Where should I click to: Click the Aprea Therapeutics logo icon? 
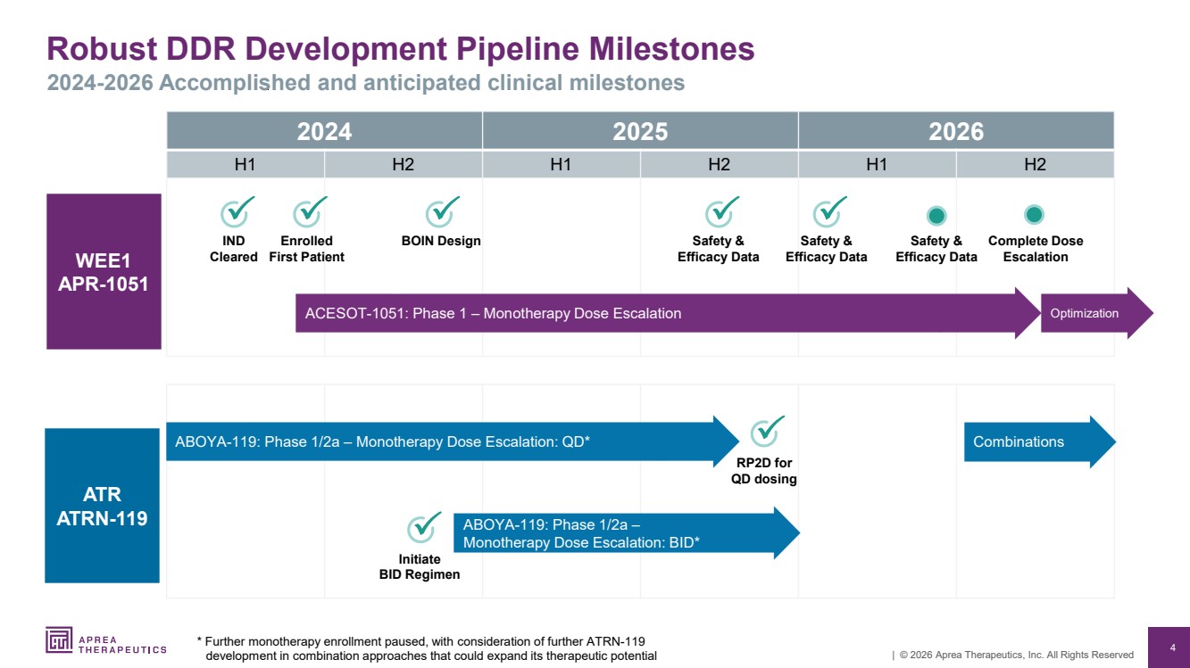coord(61,640)
